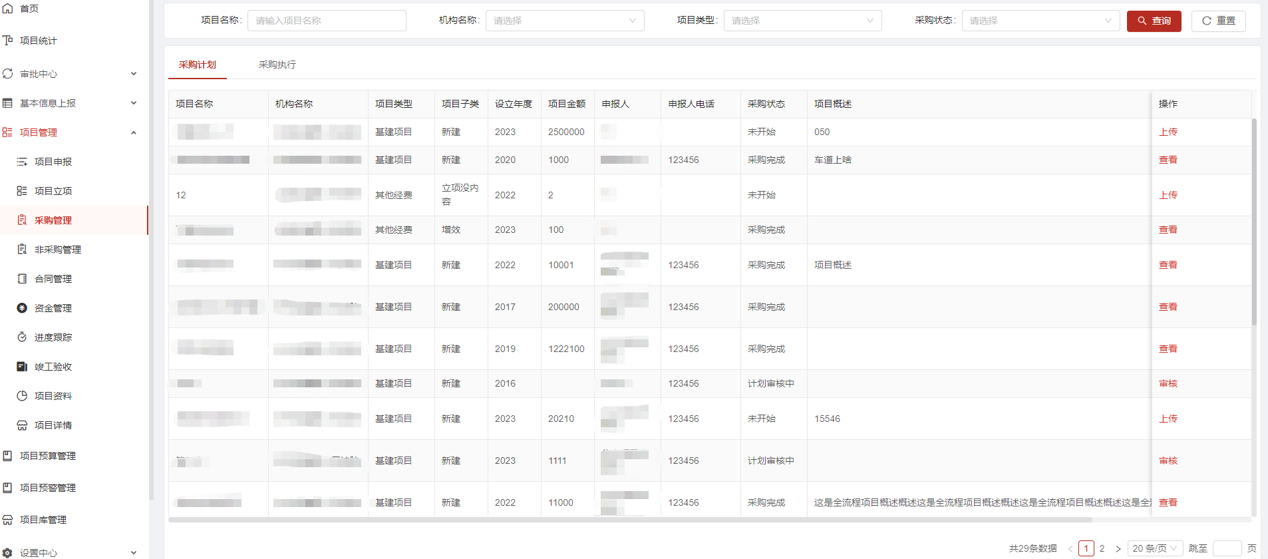Click 审核 in the 1111 amount row
Viewport: 1268px width, 559px height.
click(x=1168, y=461)
